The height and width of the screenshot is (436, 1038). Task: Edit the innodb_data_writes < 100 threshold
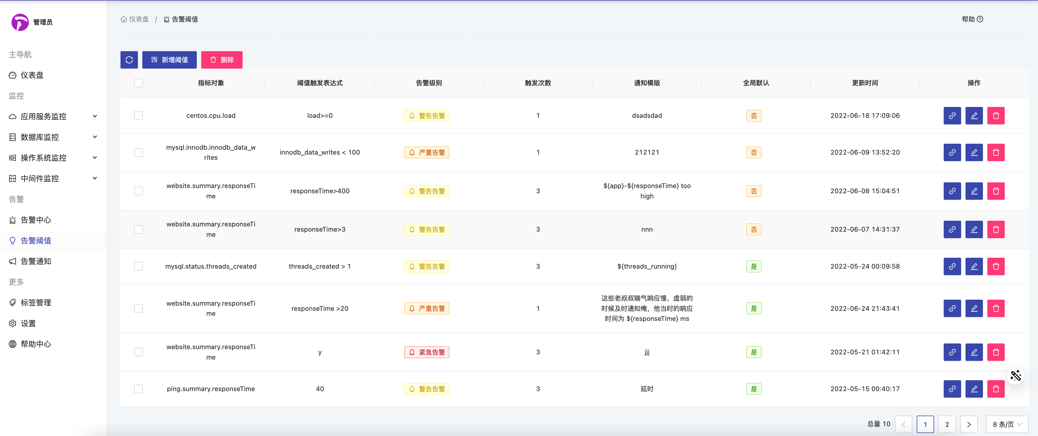tap(974, 152)
